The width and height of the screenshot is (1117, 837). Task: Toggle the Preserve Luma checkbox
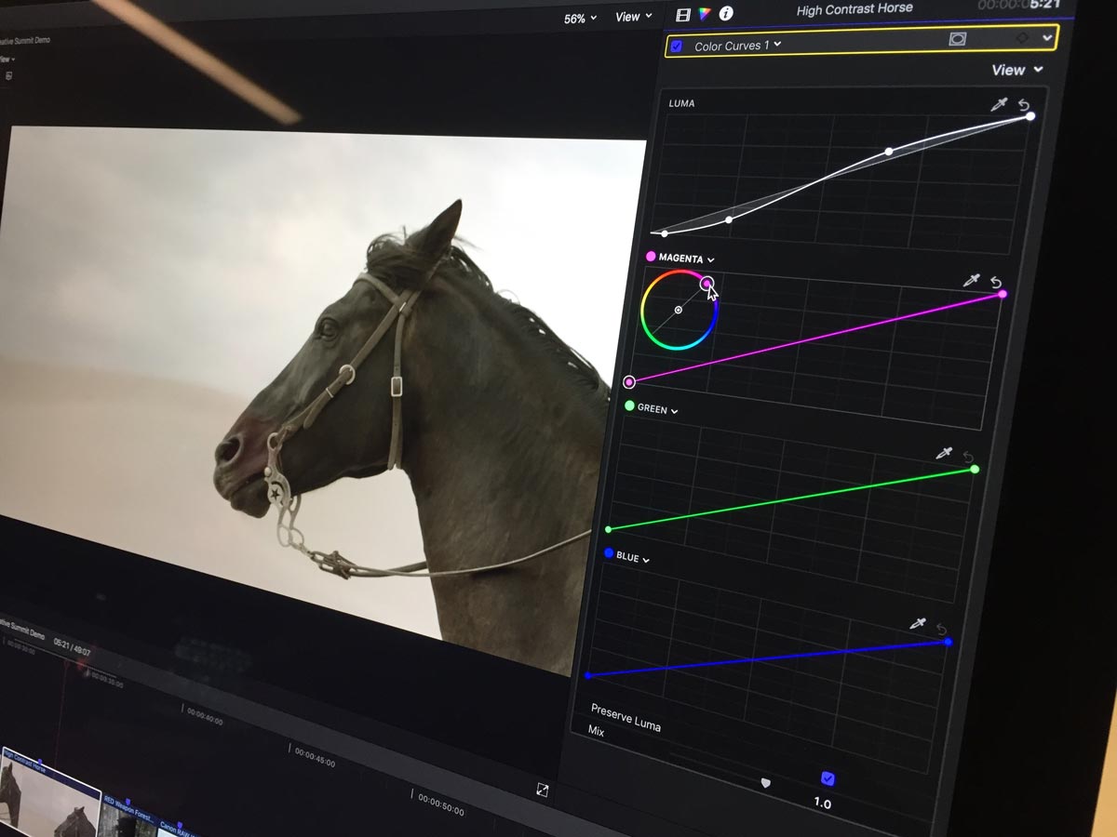tap(828, 778)
